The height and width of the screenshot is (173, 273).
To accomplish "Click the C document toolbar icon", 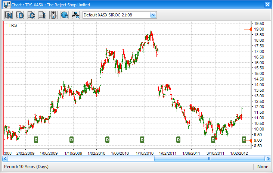I will coord(31,15).
